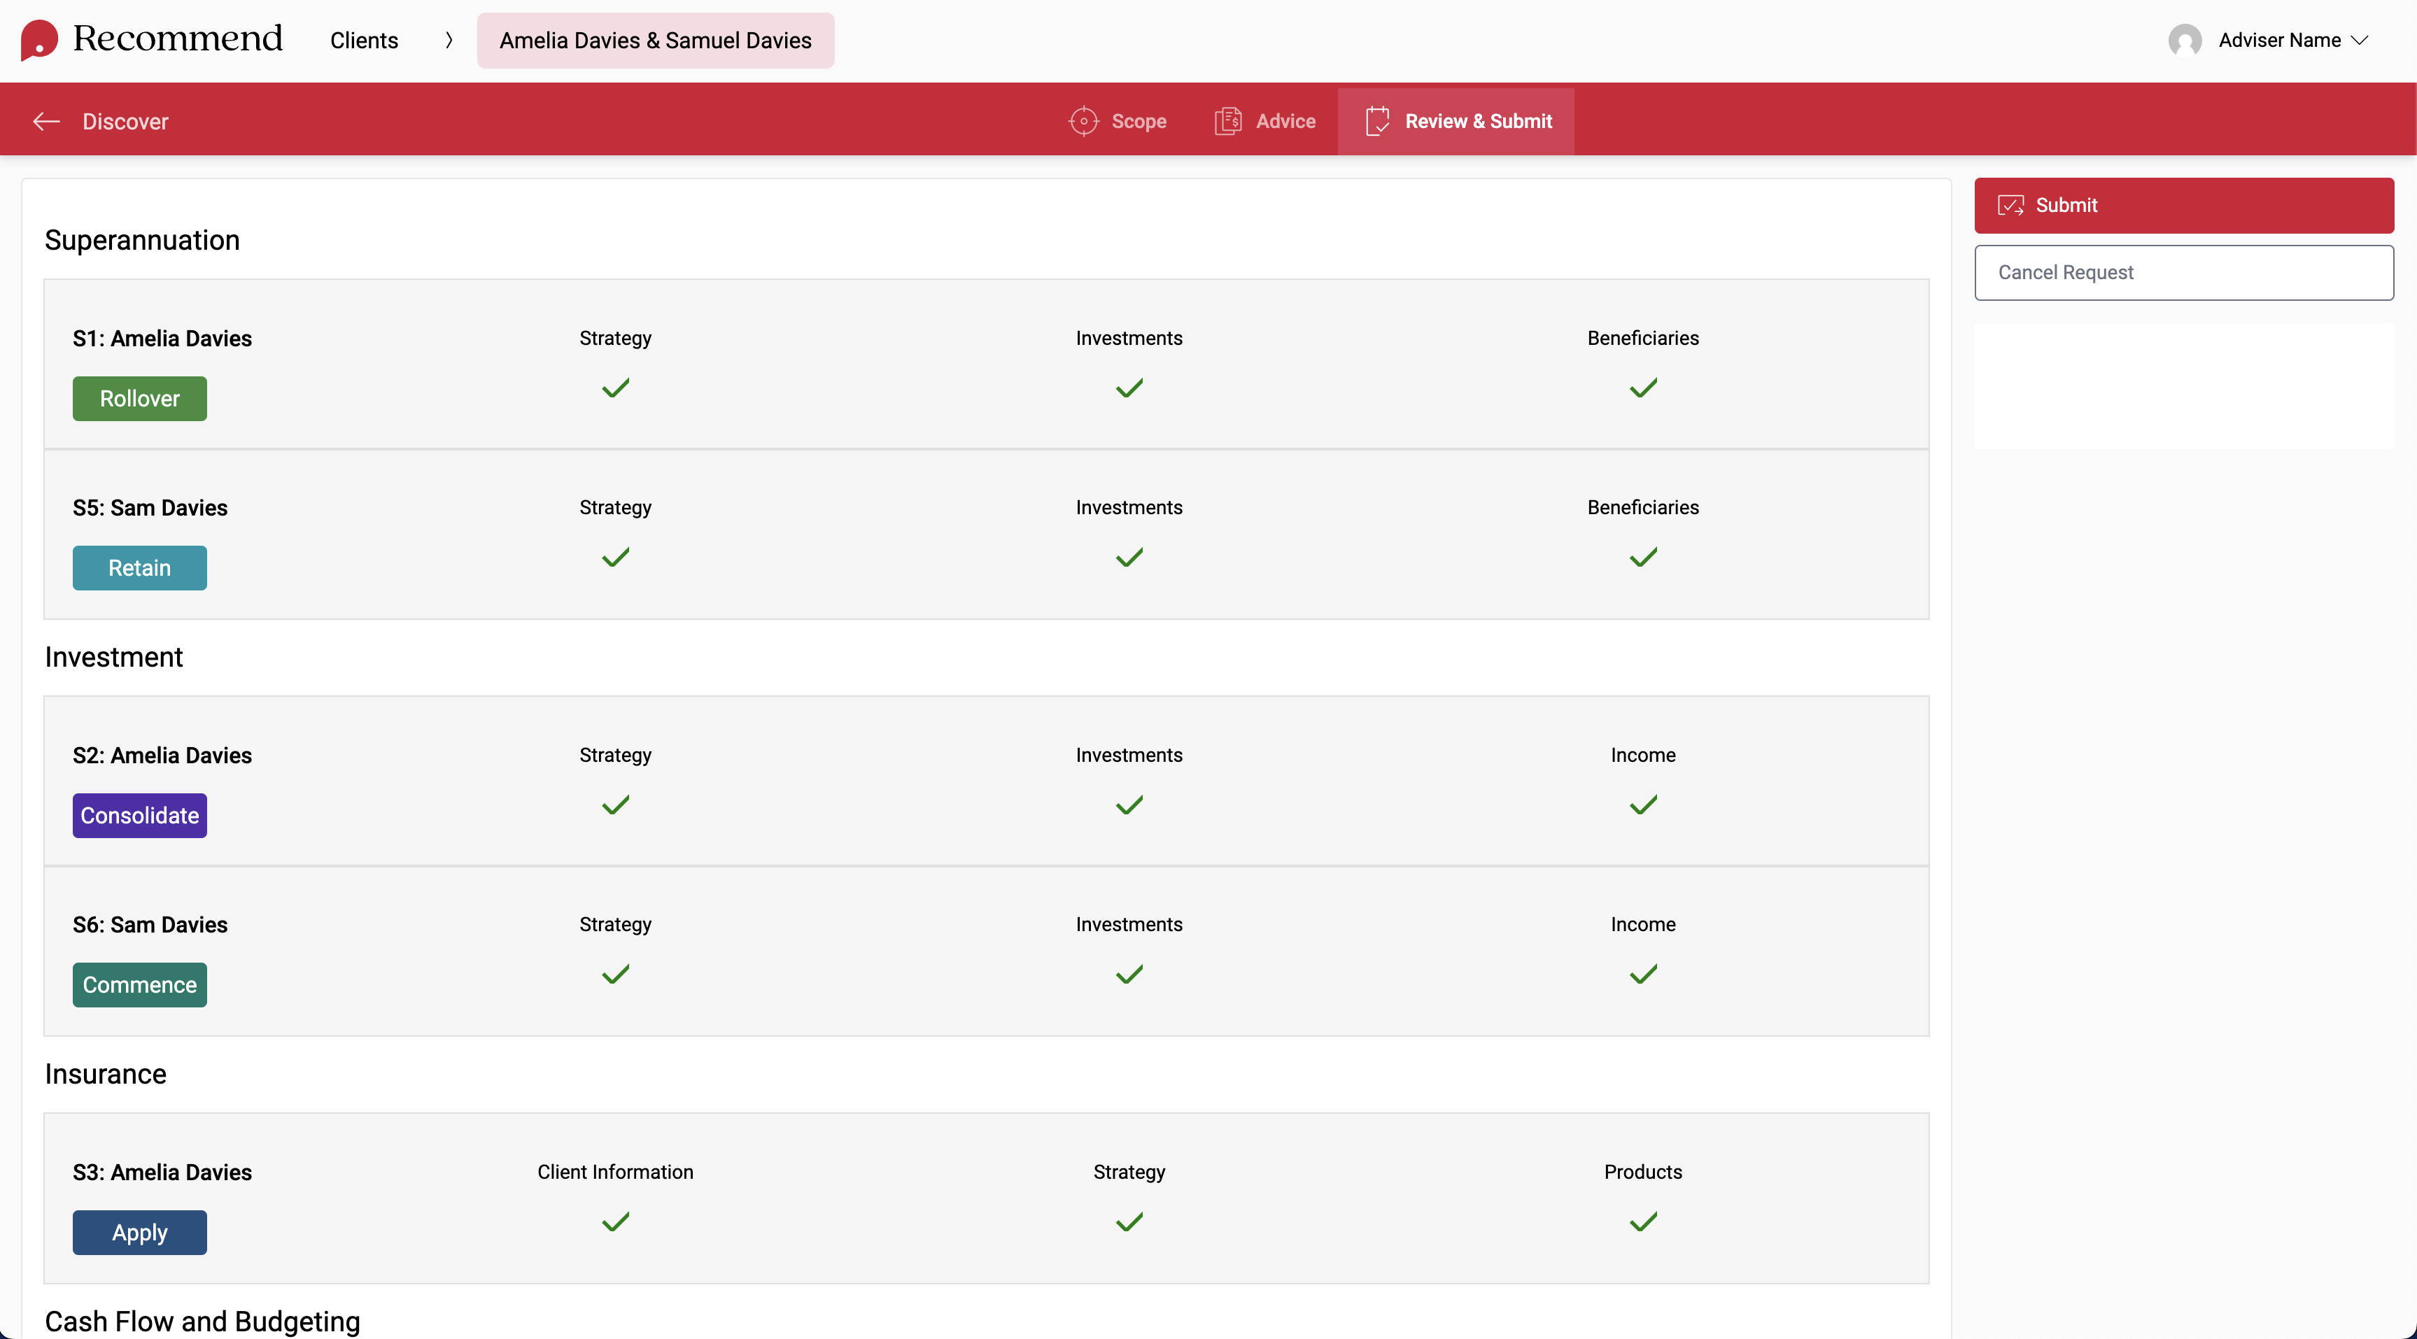Image resolution: width=2417 pixels, height=1339 pixels.
Task: Click the adviser avatar icon
Action: pos(2184,41)
